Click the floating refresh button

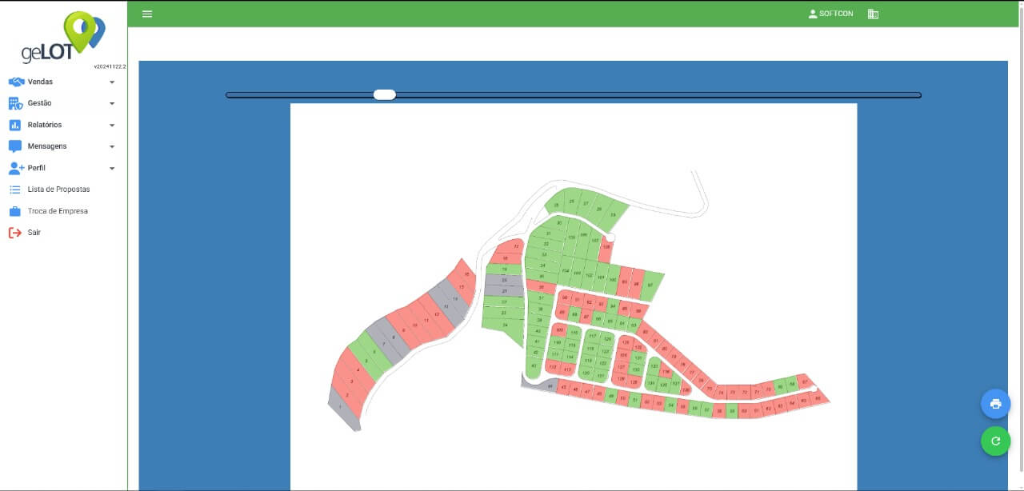[x=995, y=441]
